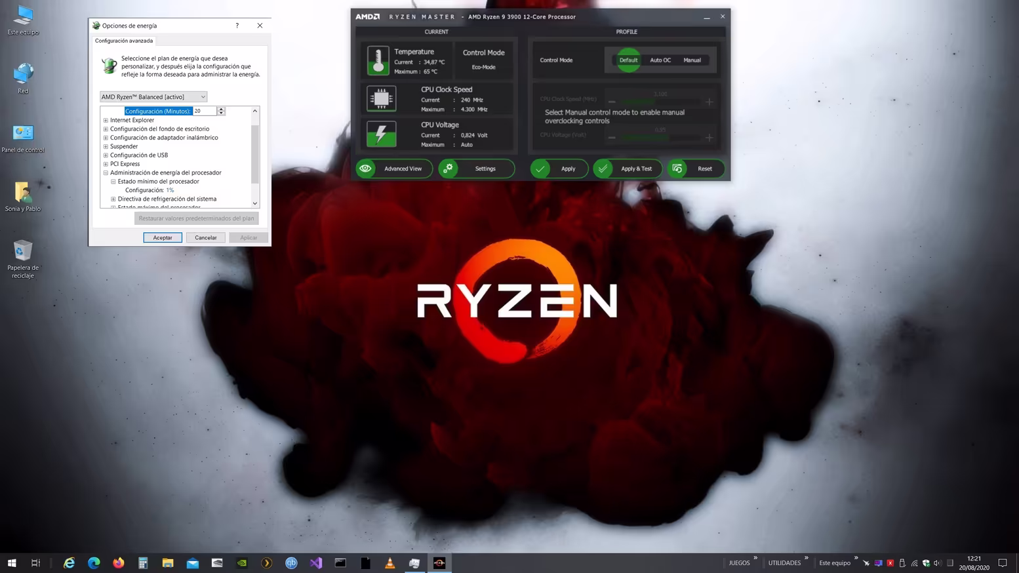The height and width of the screenshot is (573, 1019).
Task: Expand the Internet Explorer tree node
Action: [106, 120]
